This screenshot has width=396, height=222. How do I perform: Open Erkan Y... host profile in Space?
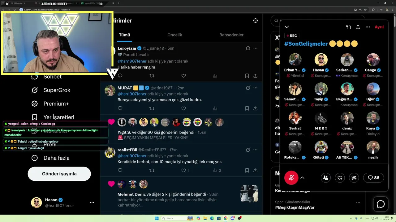pyautogui.click(x=295, y=60)
